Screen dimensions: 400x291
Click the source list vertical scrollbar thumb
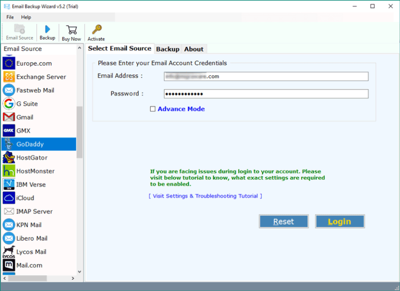coord(79,132)
